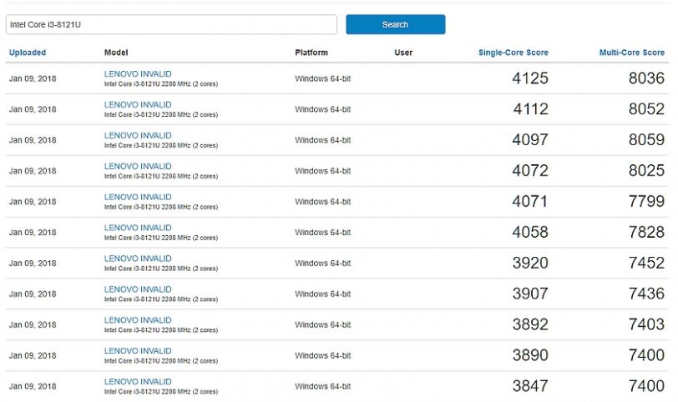This screenshot has height=402, width=678.
Task: Select single-core score 3920
Action: tap(530, 263)
